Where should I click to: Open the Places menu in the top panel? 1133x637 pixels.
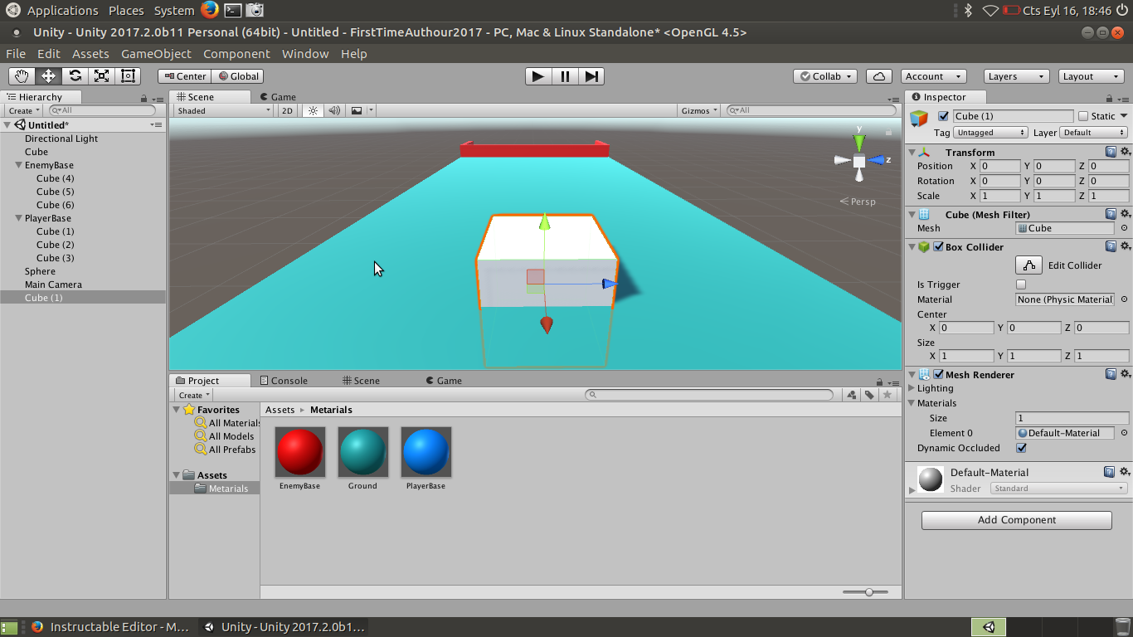click(126, 11)
